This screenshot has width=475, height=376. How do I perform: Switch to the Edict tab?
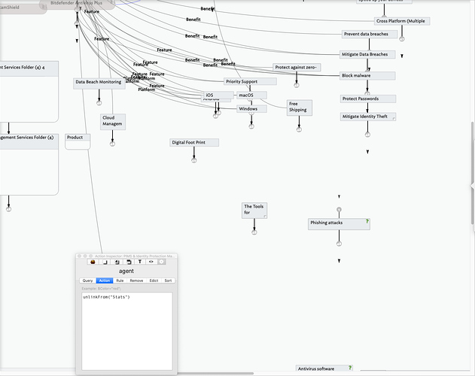pos(154,280)
